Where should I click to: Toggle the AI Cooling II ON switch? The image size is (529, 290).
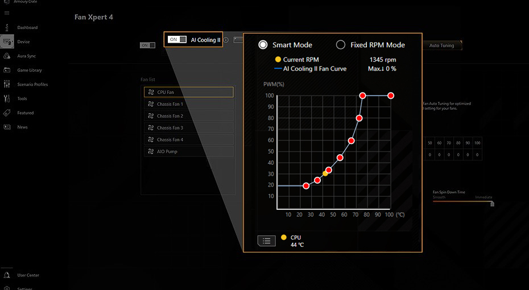click(x=177, y=39)
